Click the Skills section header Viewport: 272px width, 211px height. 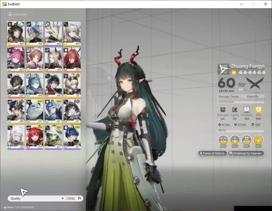tap(222, 130)
